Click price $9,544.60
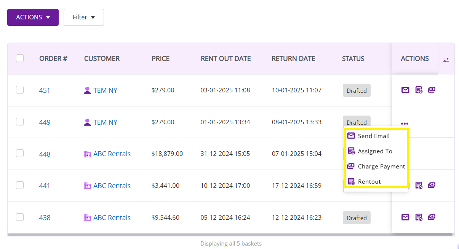The image size is (459, 249). (165, 217)
